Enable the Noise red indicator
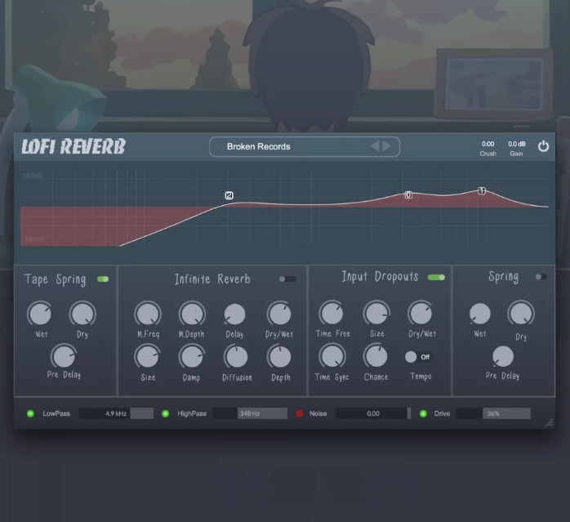This screenshot has width=570, height=522. tap(299, 413)
